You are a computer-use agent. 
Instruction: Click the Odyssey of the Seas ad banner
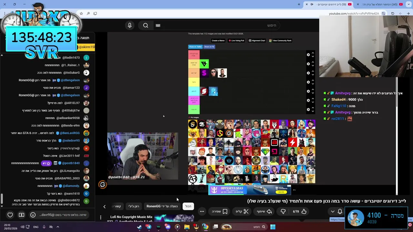pos(249,190)
